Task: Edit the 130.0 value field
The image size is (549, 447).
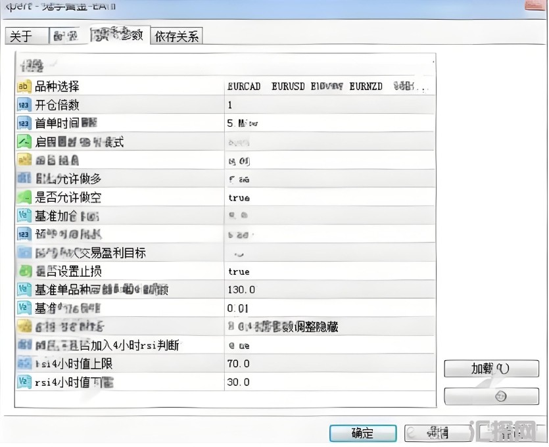Action: click(x=329, y=289)
